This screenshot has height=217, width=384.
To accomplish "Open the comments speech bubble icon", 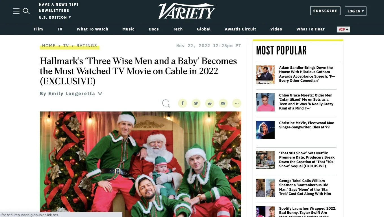I will [x=166, y=104].
